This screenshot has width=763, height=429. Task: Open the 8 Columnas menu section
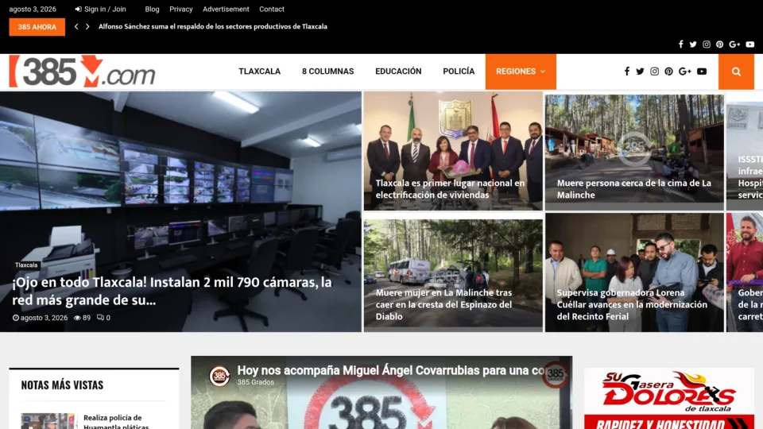328,71
